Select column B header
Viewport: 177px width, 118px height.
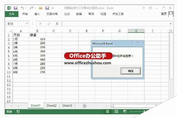click(x=37, y=31)
